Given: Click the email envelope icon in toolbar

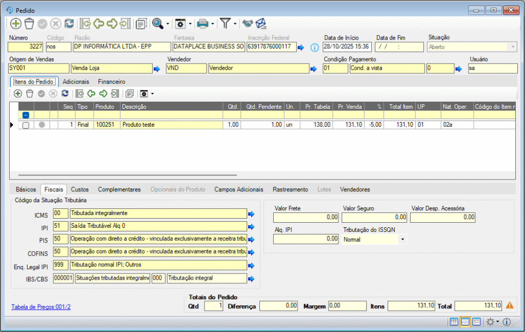Looking at the screenshot, I should [x=261, y=24].
